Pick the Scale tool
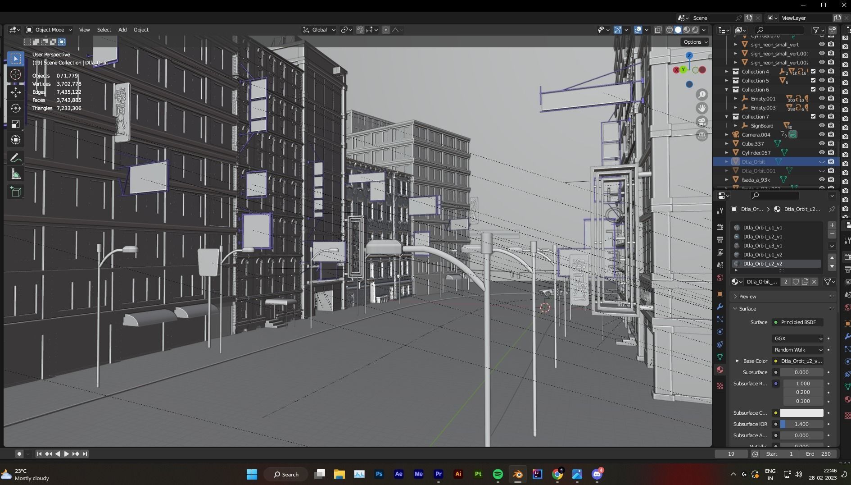Image resolution: width=851 pixels, height=485 pixels. pos(16,124)
